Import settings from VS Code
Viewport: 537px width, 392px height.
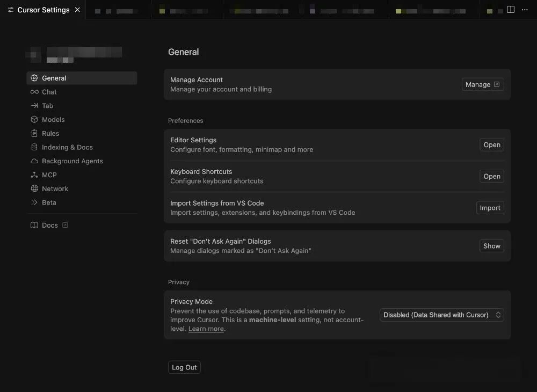click(x=490, y=208)
